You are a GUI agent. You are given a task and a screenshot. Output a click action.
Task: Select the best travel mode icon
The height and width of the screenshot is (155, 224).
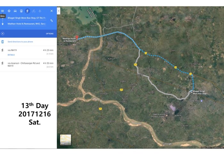click(x=9, y=11)
